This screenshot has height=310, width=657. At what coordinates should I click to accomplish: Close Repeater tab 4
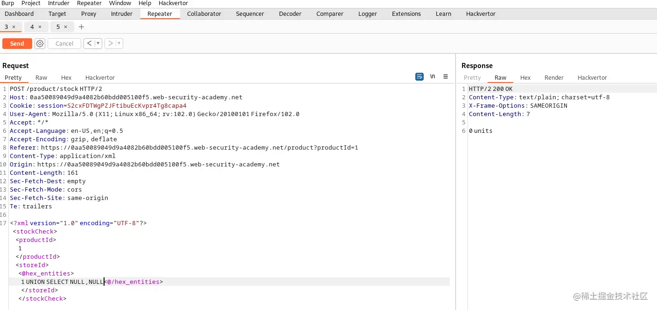click(x=40, y=27)
